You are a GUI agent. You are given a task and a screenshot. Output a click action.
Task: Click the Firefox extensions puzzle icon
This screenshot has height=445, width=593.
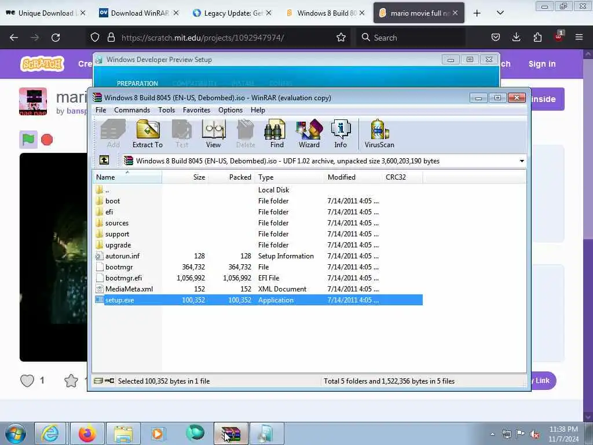point(537,37)
